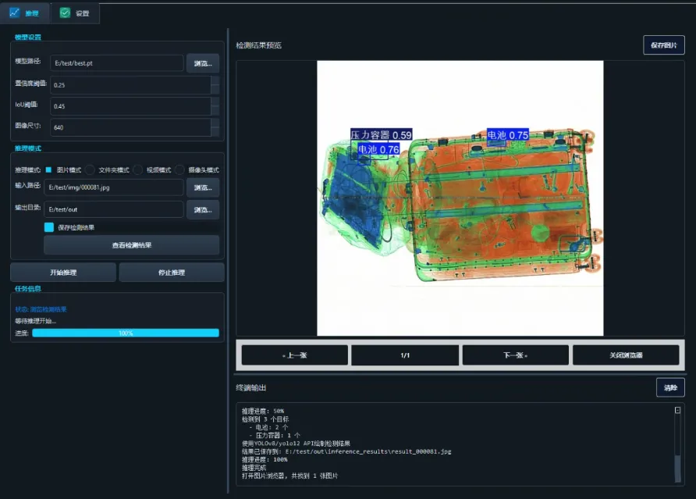Image resolution: width=696 pixels, height=499 pixels.
Task: Browse for the output folder next to 输出目录
Action: coord(203,210)
